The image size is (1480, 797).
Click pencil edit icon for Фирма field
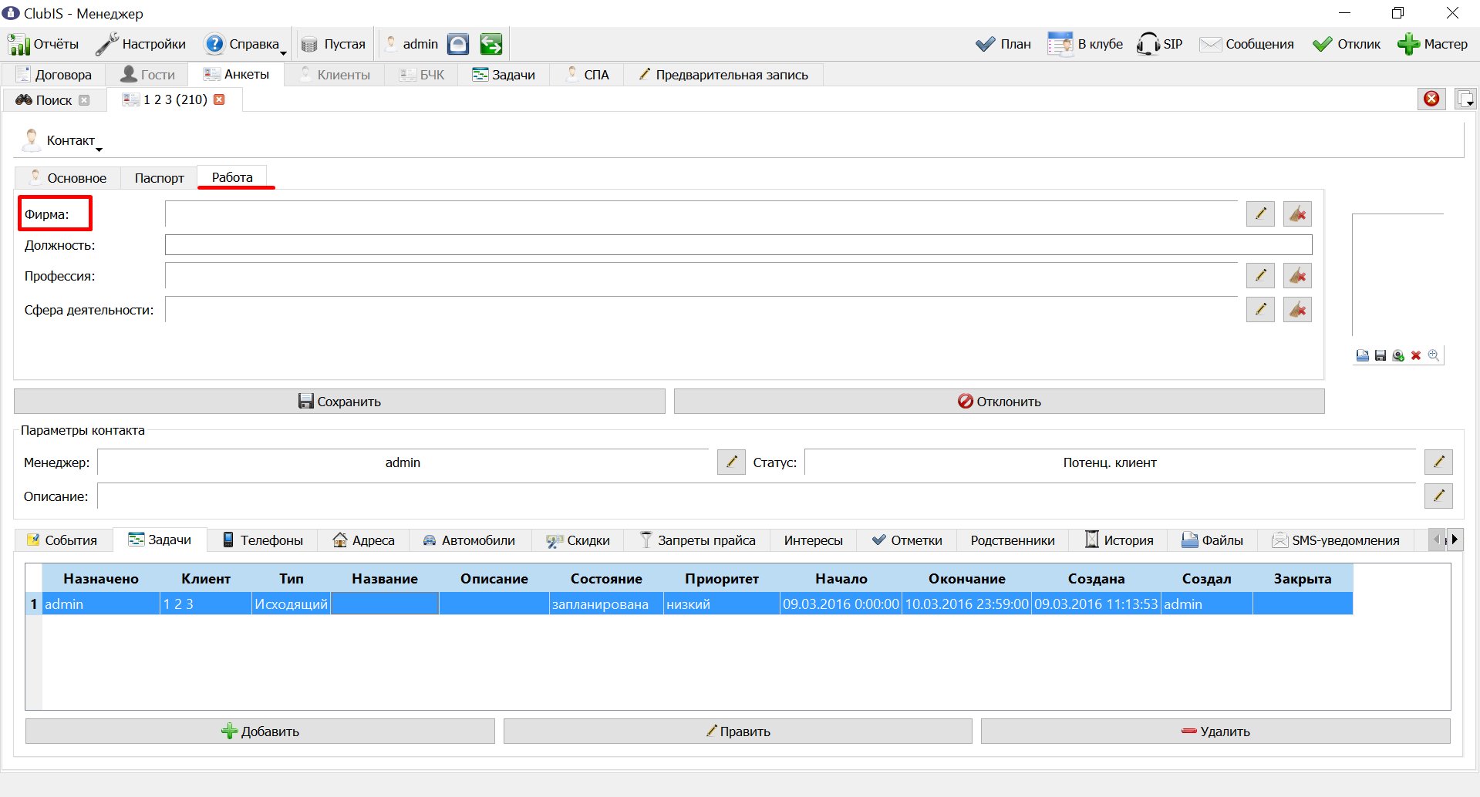(1260, 214)
